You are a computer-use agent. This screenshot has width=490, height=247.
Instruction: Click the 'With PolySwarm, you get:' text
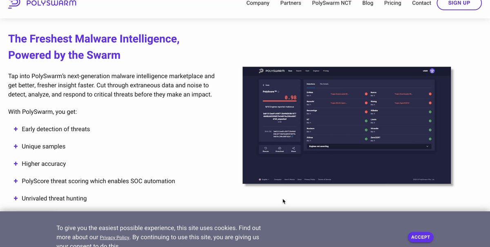[x=42, y=112]
